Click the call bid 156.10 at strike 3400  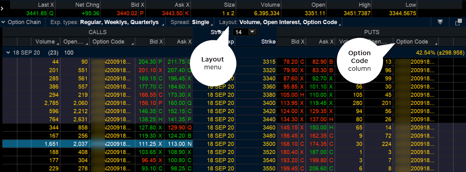coord(147,103)
